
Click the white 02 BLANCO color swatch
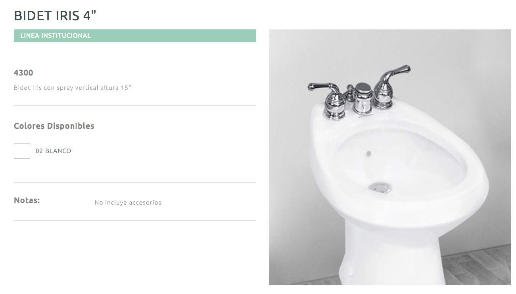point(22,151)
